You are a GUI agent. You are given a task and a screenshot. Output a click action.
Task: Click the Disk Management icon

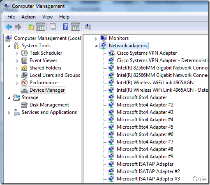pyautogui.click(x=24, y=105)
